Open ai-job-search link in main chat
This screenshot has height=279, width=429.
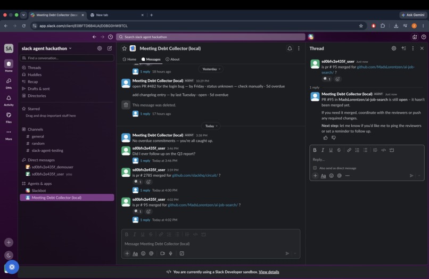coord(203,205)
